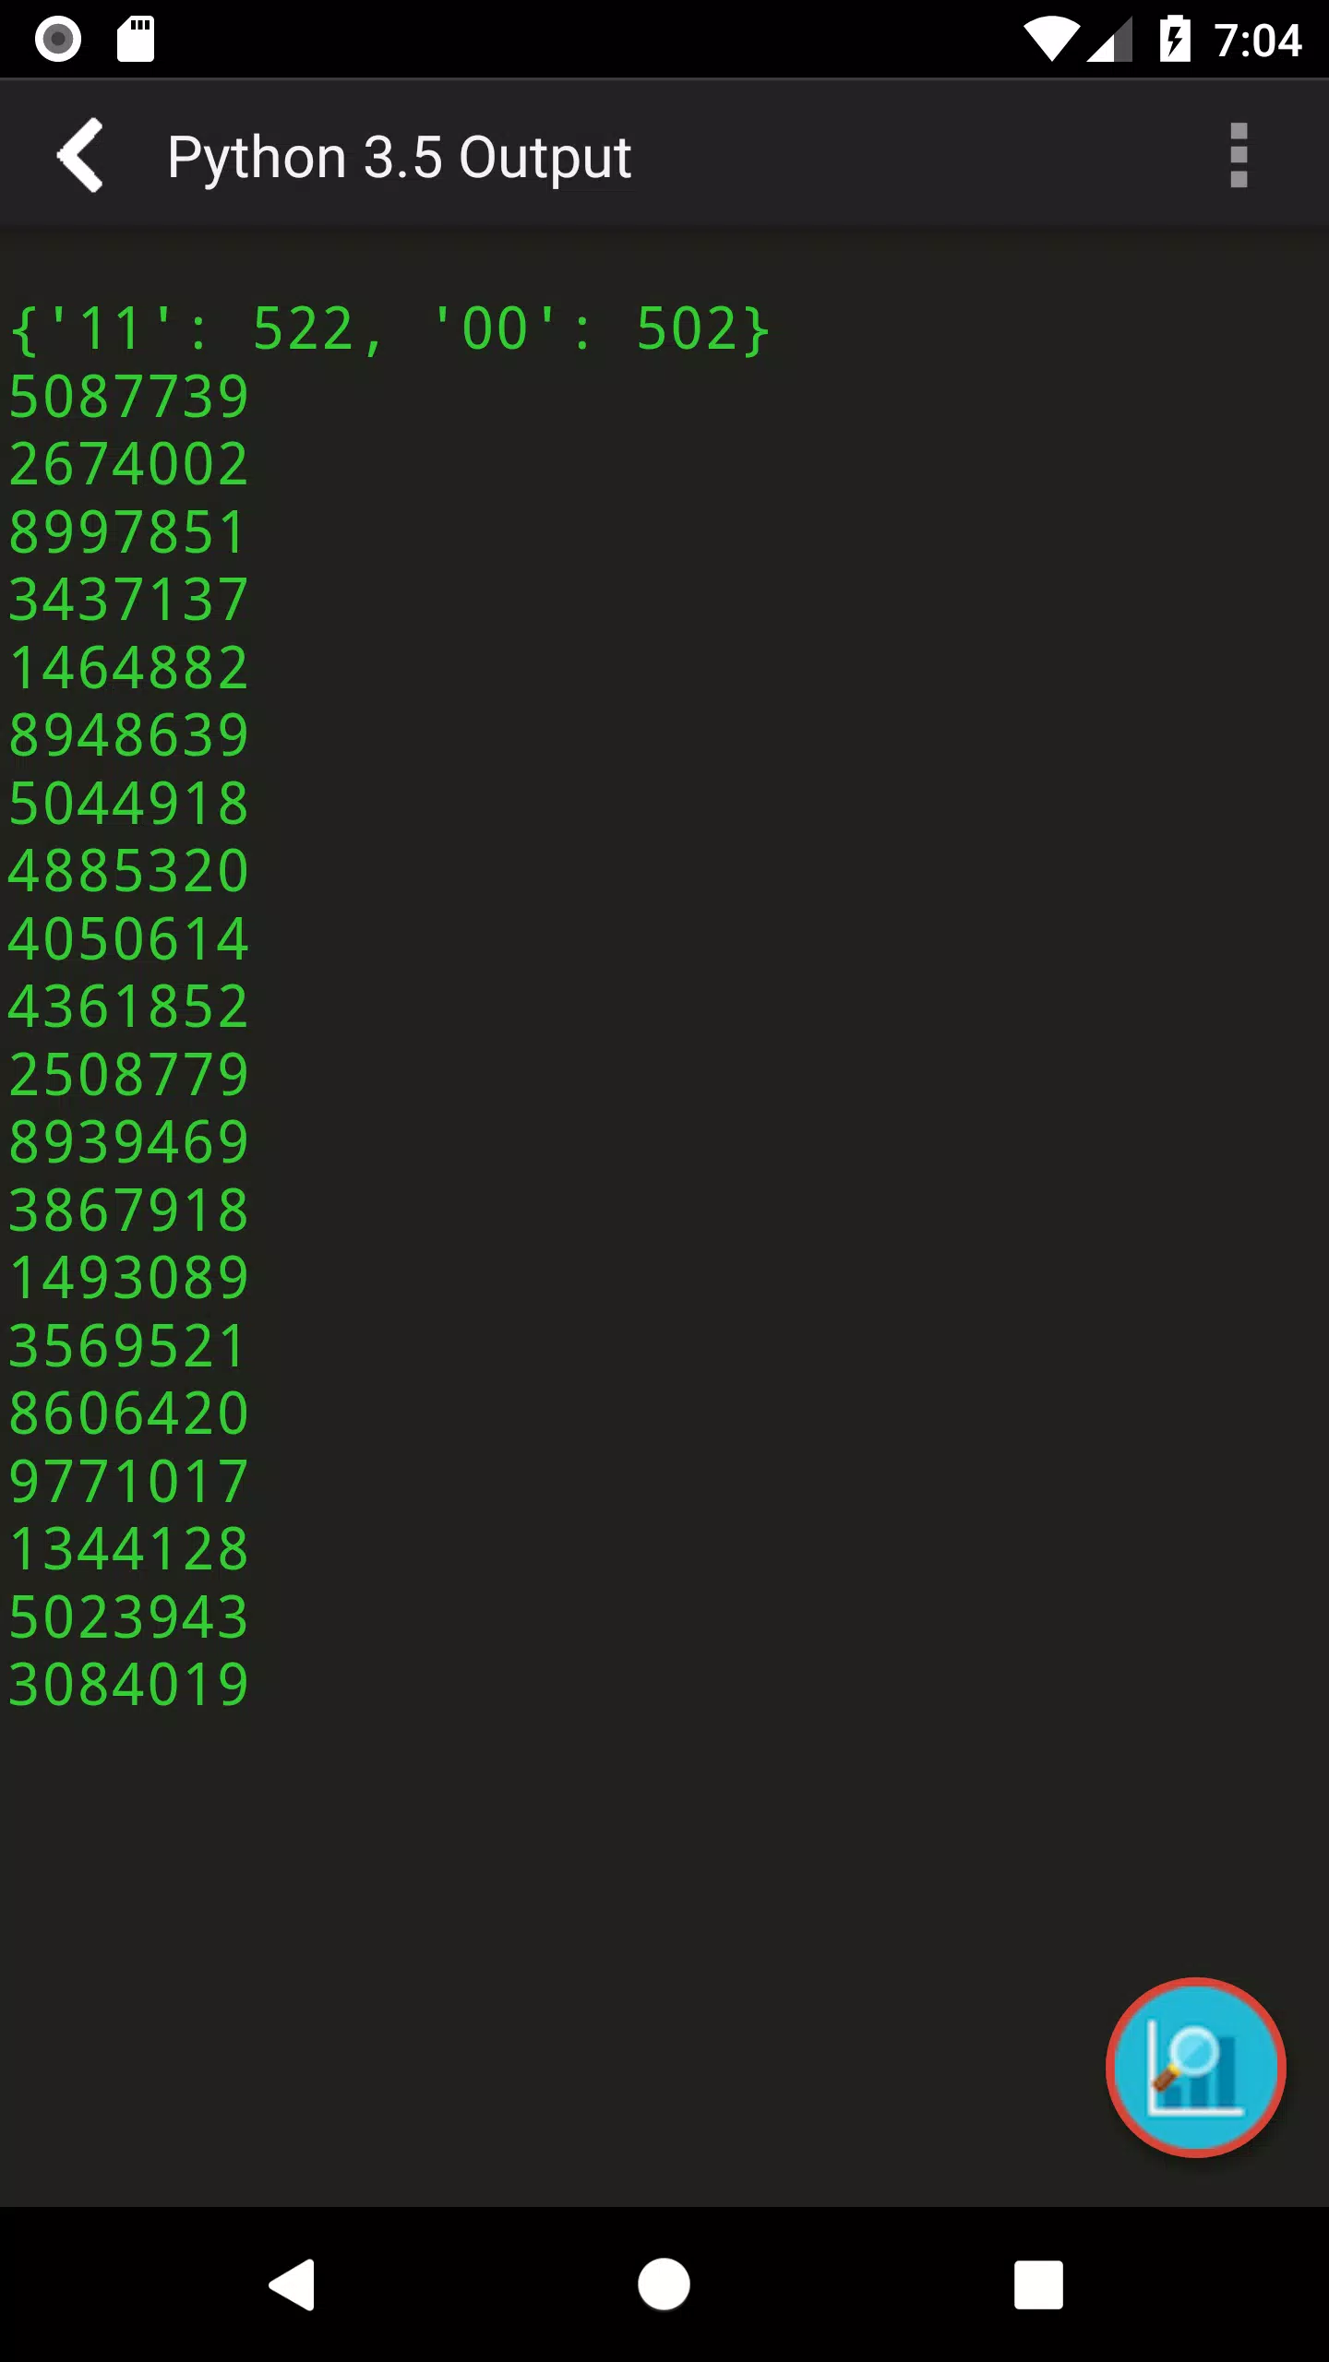The width and height of the screenshot is (1329, 2362).
Task: Tap the Wi-Fi status icon
Action: point(1051,40)
